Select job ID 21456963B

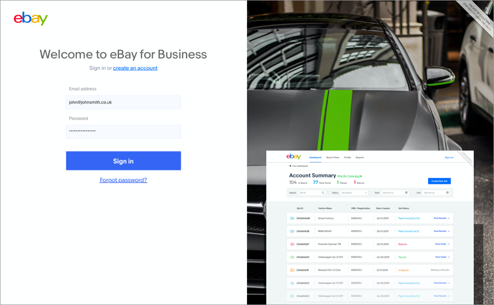pyautogui.click(x=303, y=231)
